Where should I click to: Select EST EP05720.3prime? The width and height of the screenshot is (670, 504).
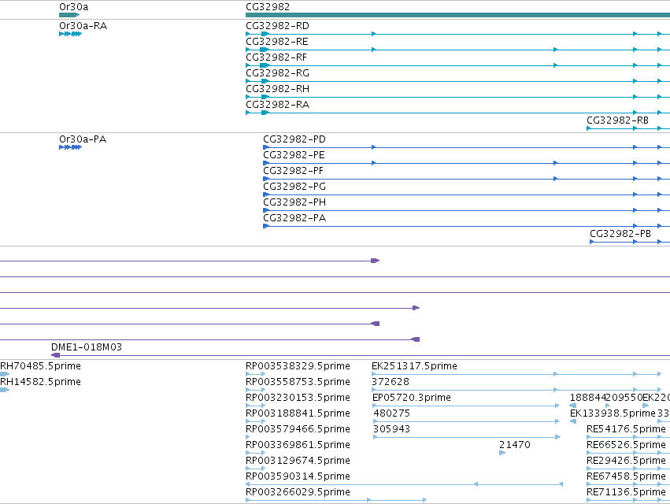412,398
